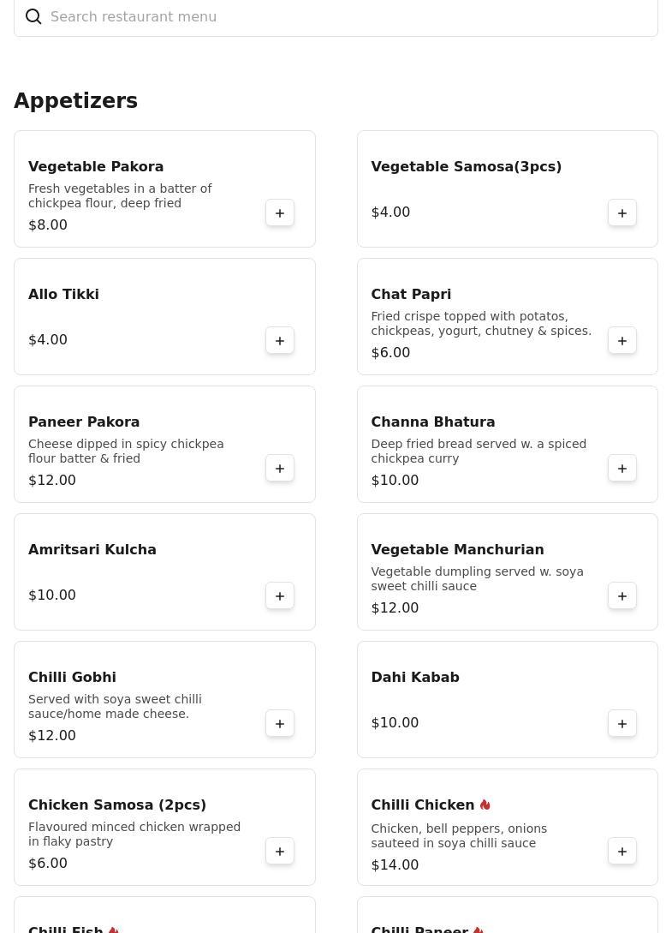Add Dahi Kabab with plus button
Viewport: 672px width, 933px height.
pos(622,724)
